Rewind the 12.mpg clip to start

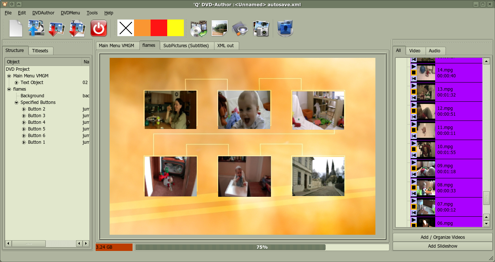coord(413,117)
